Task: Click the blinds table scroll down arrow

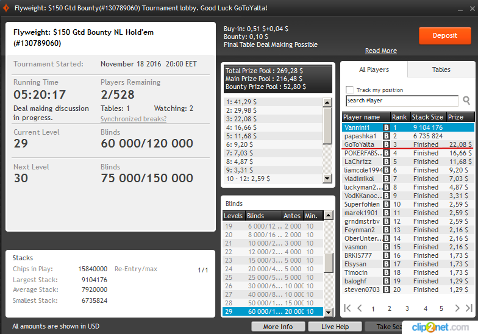Action: click(x=328, y=312)
